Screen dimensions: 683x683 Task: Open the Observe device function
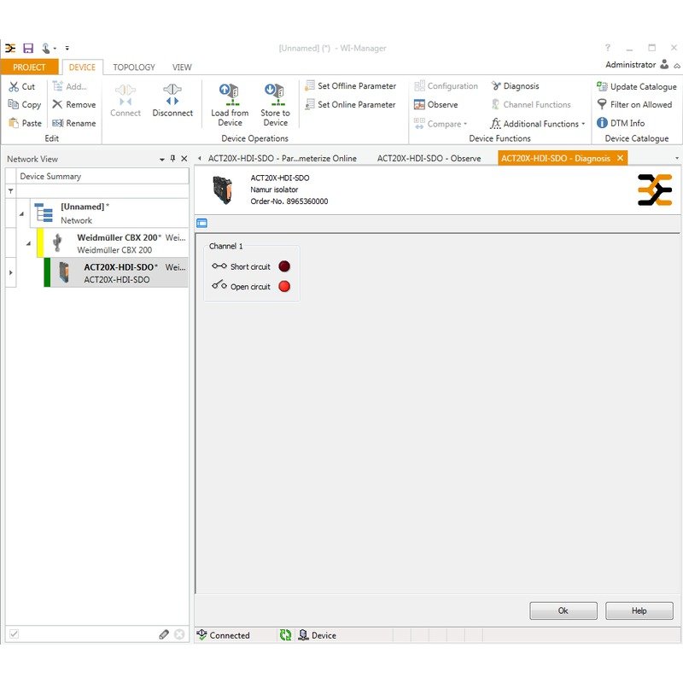pyautogui.click(x=436, y=104)
